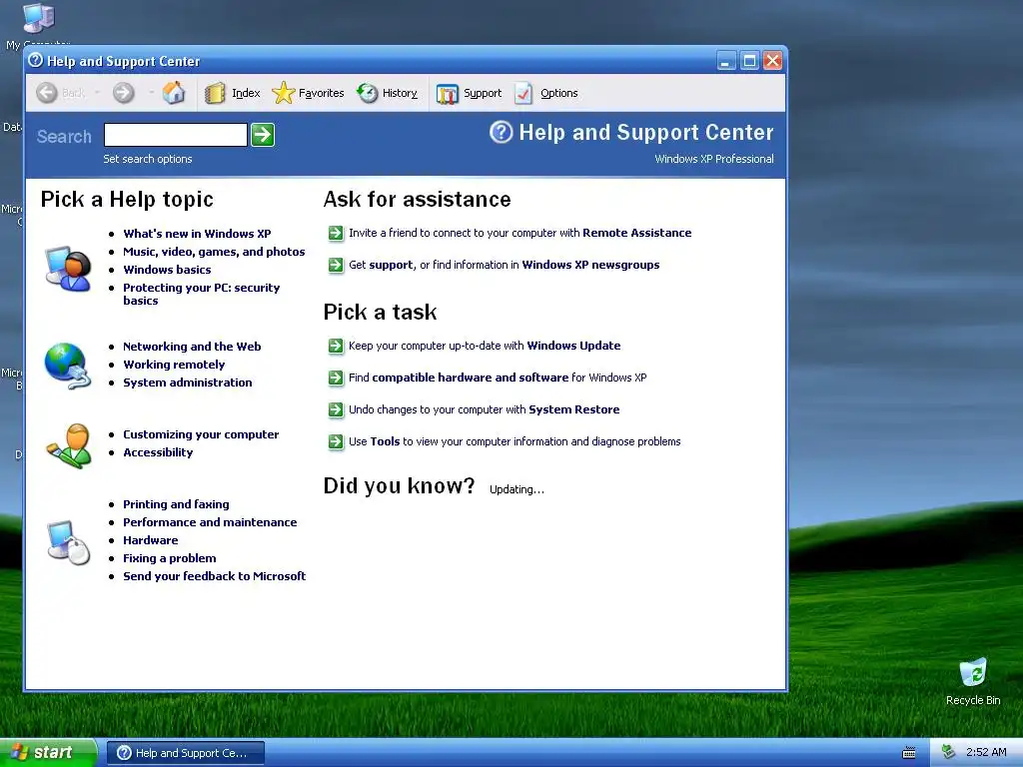
Task: Click the computer and mouse icon
Action: [69, 542]
